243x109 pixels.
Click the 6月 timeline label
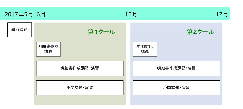coord(41,14)
